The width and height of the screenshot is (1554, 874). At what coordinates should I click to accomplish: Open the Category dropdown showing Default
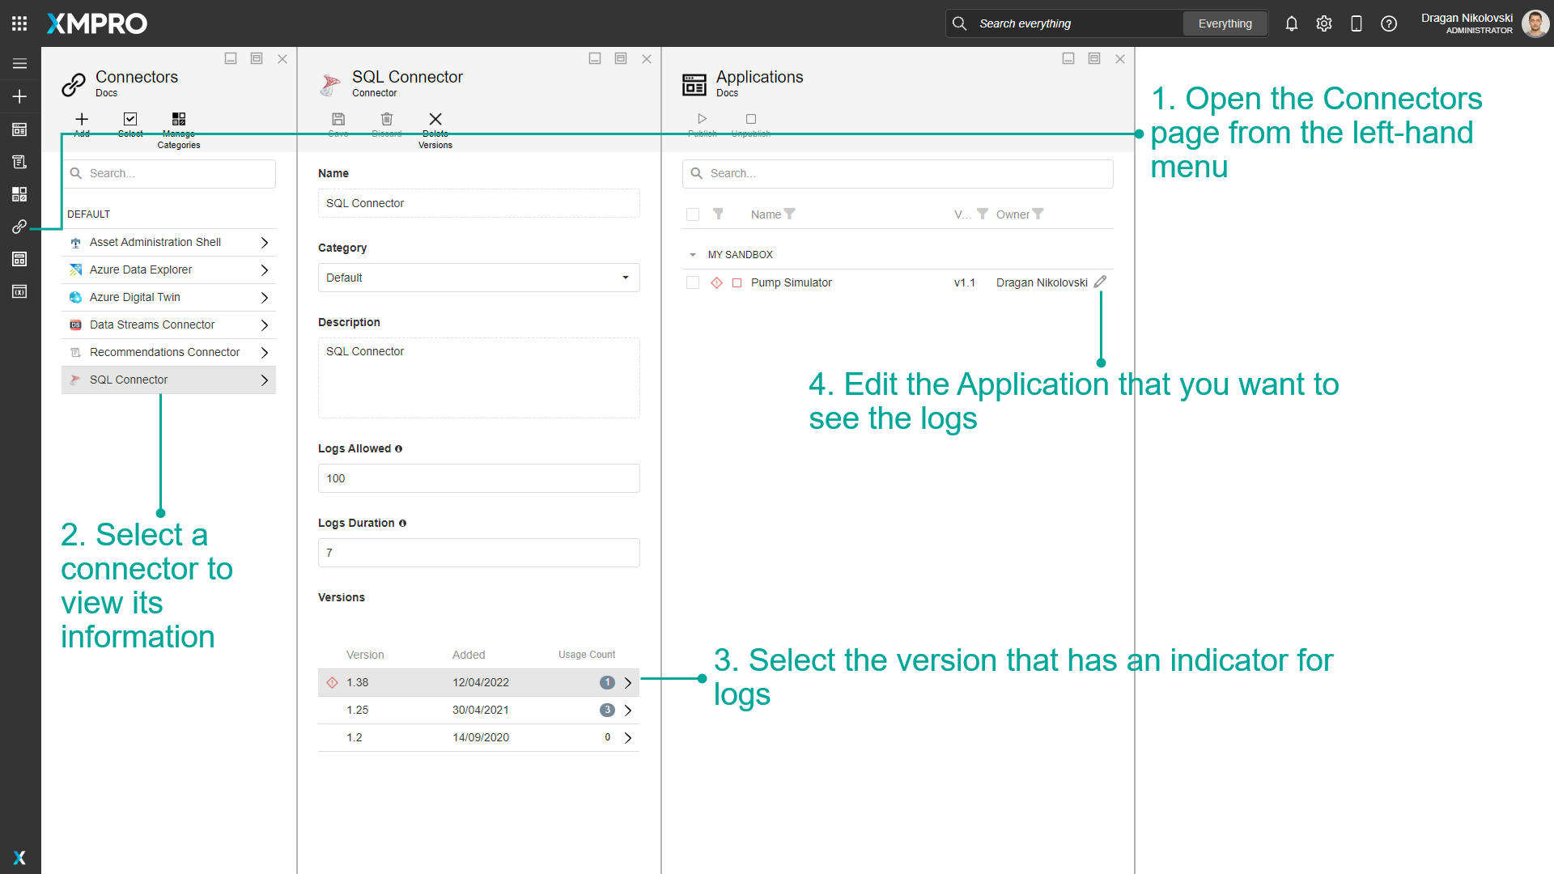tap(478, 278)
